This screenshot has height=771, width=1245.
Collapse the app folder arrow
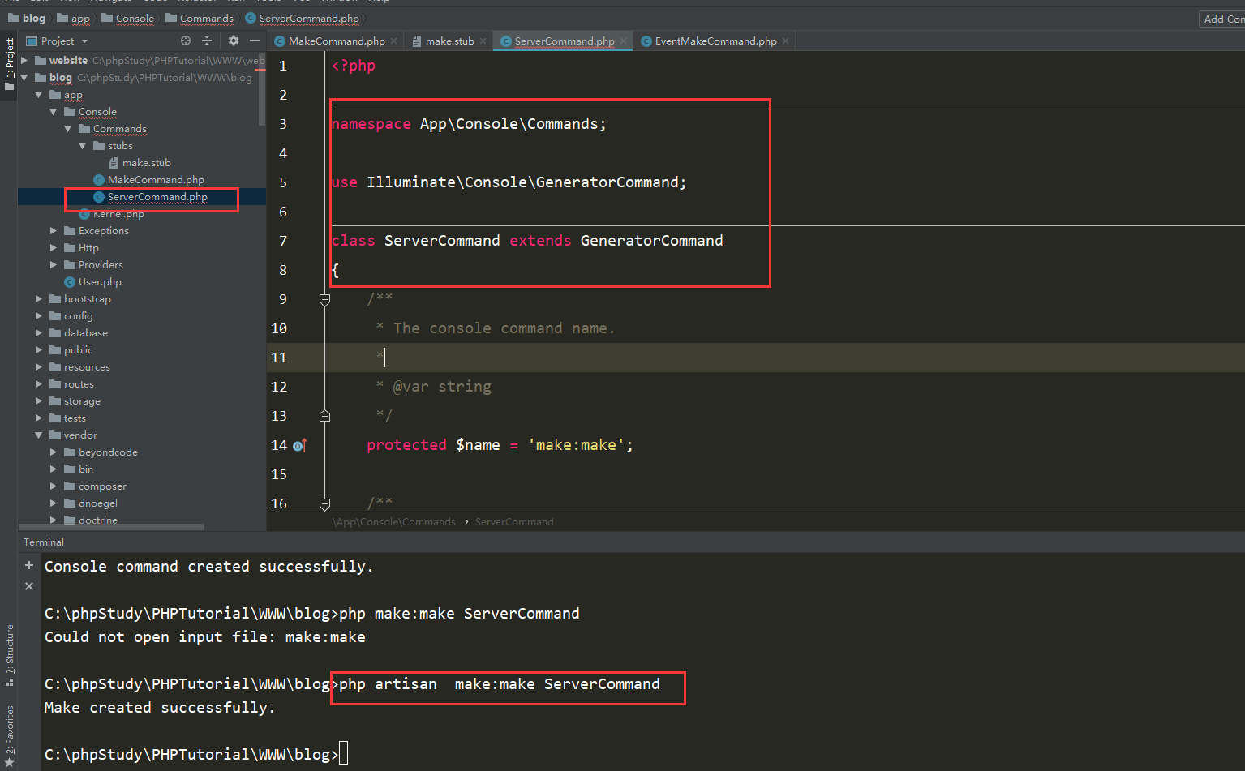pyautogui.click(x=39, y=94)
